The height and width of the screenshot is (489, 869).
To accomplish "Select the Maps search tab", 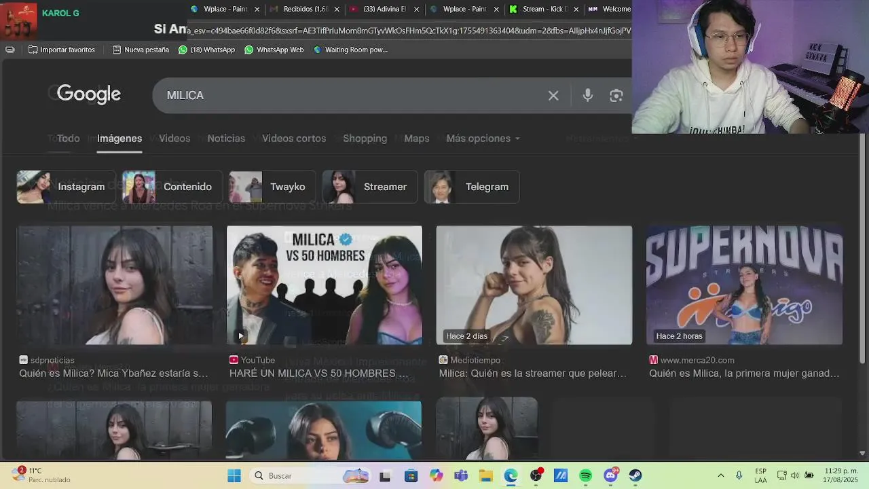I will (x=417, y=139).
